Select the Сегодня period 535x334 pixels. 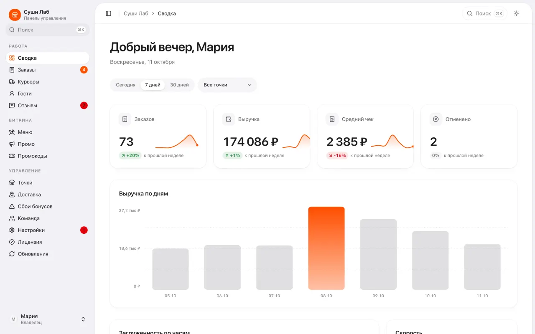pyautogui.click(x=126, y=85)
